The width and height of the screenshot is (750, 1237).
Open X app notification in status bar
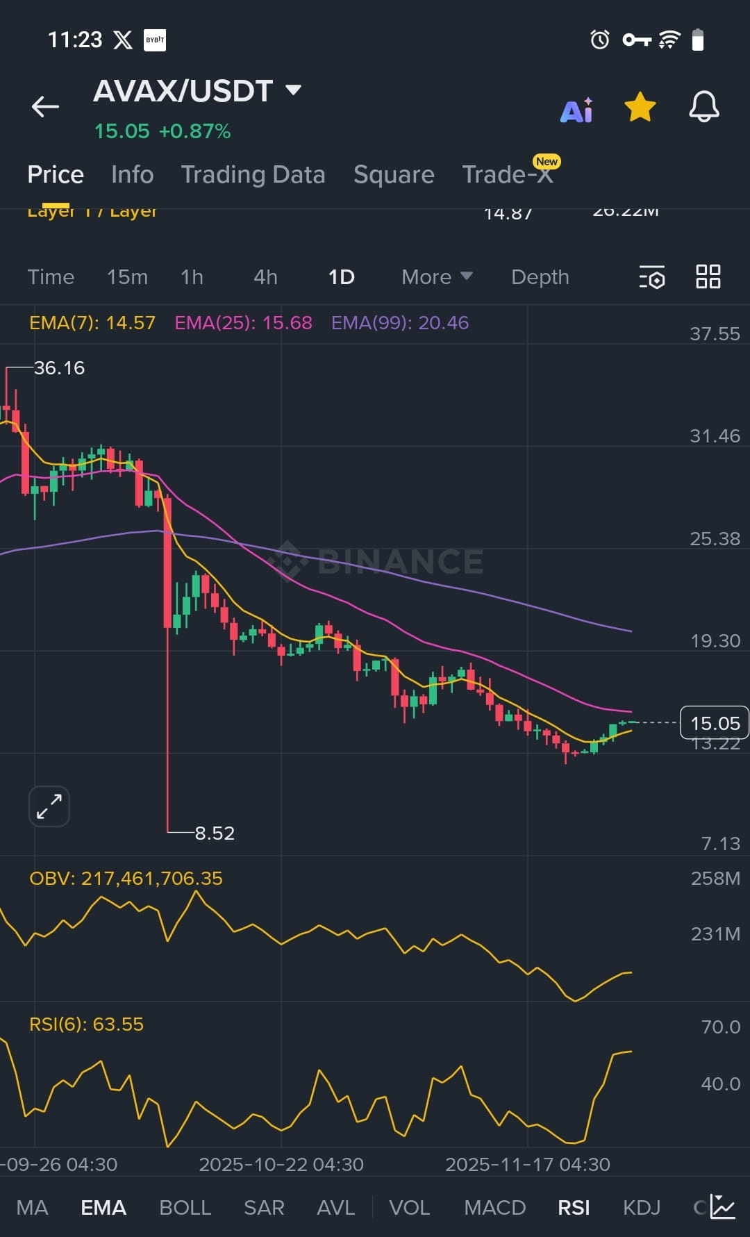(x=123, y=40)
